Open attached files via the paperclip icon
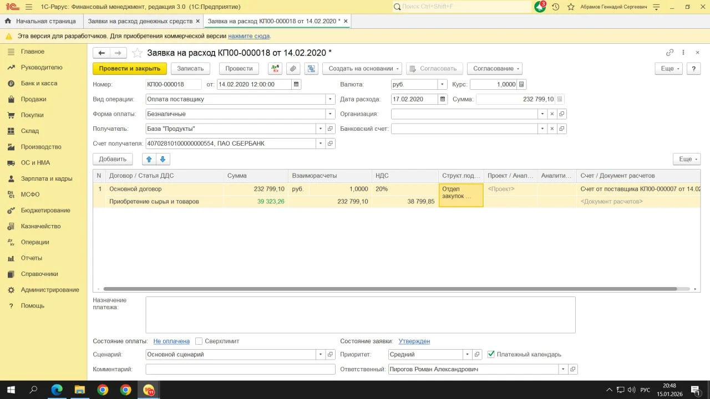 click(x=293, y=69)
